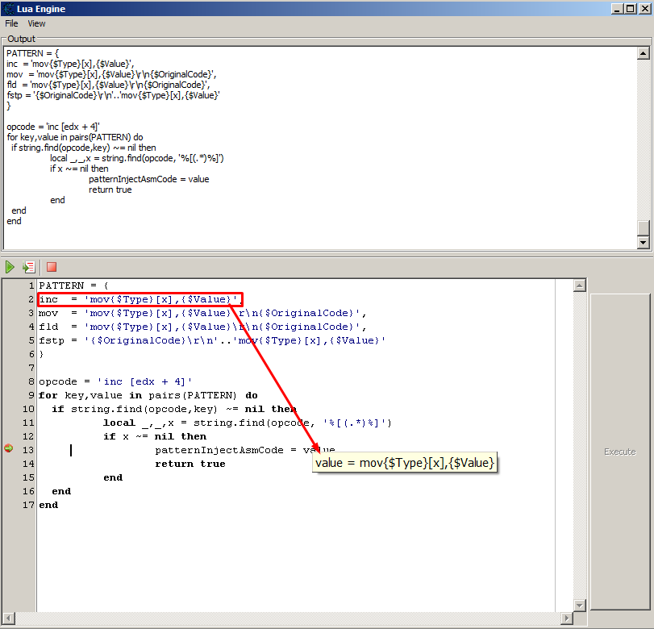Click 'patternInjectAsmCode' on editor line 13
The width and height of the screenshot is (654, 629).
point(219,450)
